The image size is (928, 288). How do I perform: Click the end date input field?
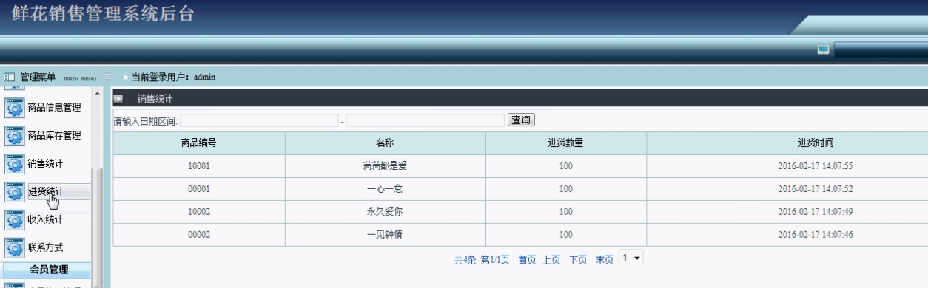pos(426,120)
